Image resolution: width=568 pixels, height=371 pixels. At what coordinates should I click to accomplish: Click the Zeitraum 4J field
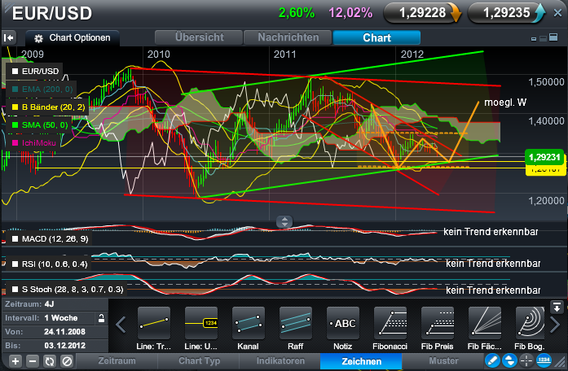(55, 304)
